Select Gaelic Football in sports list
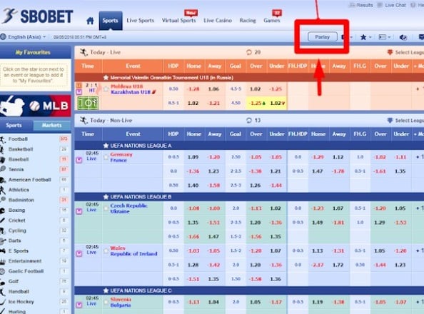 click(26, 271)
